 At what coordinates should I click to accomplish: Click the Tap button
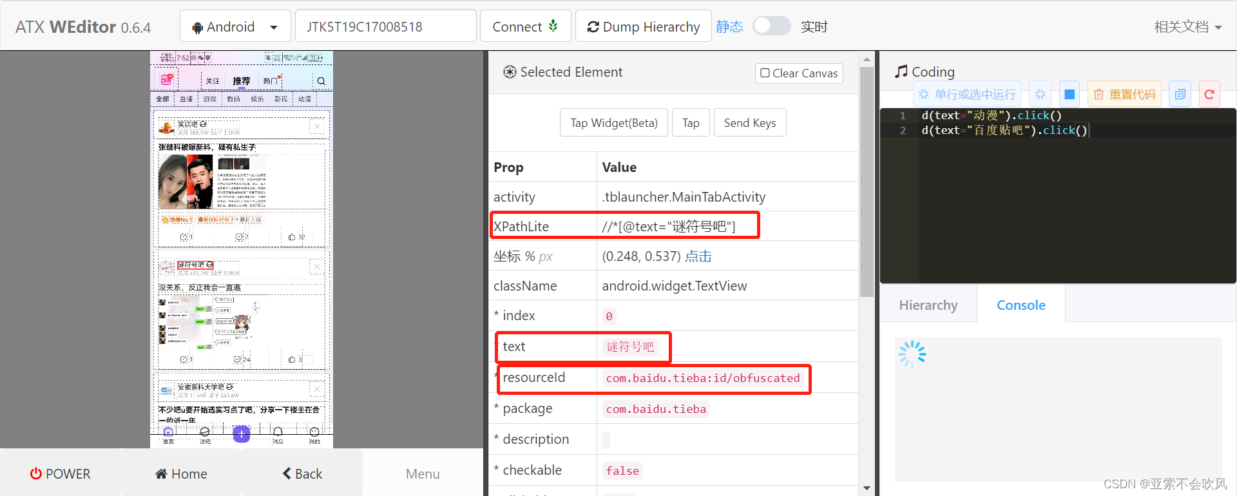point(691,122)
